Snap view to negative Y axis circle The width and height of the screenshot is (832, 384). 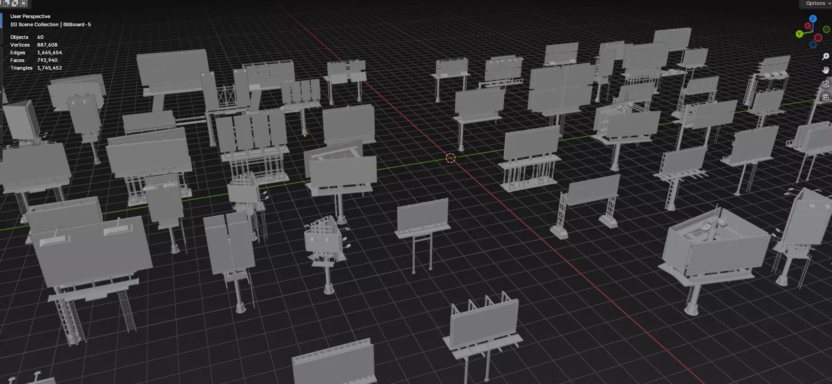827,29
